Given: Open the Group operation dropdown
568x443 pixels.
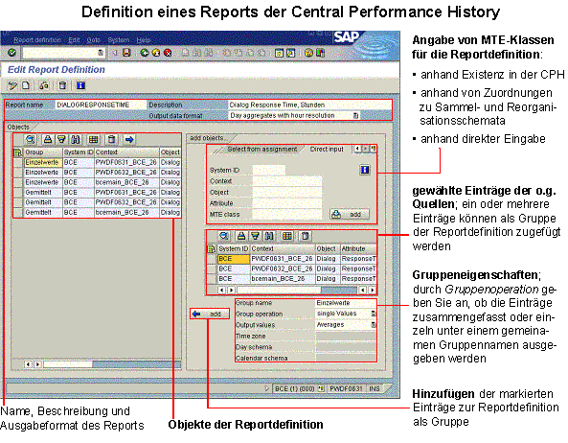Looking at the screenshot, I should (374, 314).
